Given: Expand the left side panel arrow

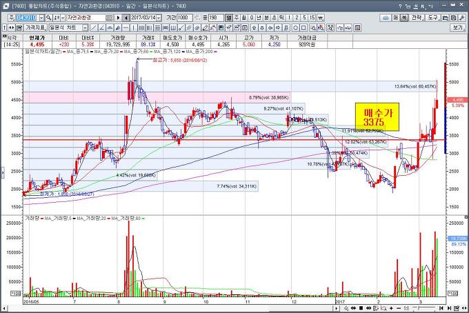Looking at the screenshot, I should pyautogui.click(x=2, y=173).
